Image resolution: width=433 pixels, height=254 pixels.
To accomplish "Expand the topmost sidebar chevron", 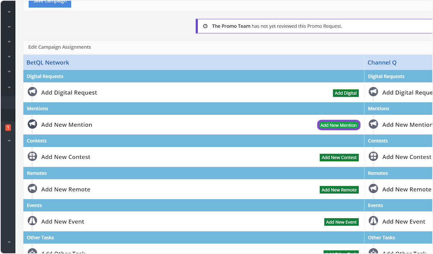I will click(9, 12).
